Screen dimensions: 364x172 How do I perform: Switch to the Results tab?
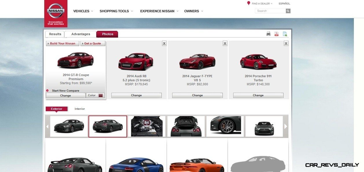tap(55, 34)
